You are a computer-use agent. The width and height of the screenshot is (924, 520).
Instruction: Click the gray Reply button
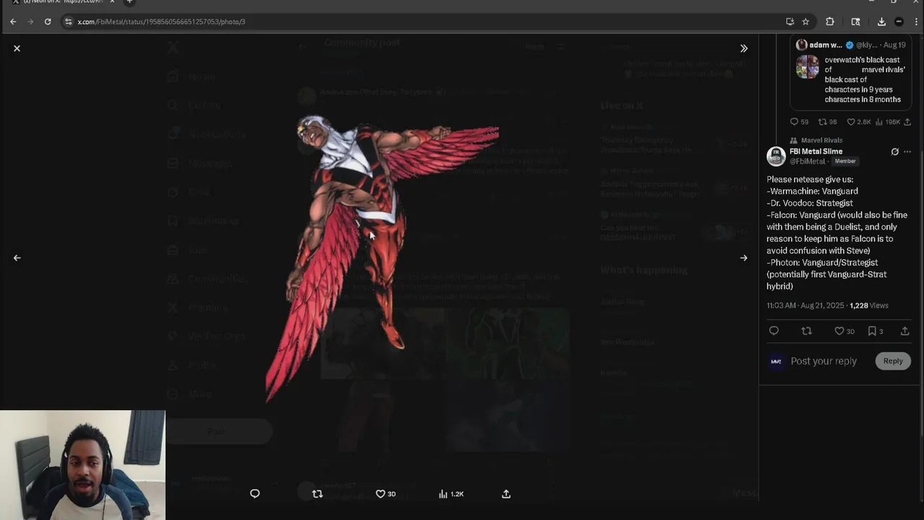click(893, 361)
